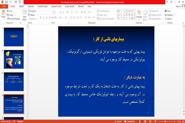Image resolution: width=185 pixels, height=123 pixels.
Task: Expand the Section dropdown
Action: [x=33, y=19]
